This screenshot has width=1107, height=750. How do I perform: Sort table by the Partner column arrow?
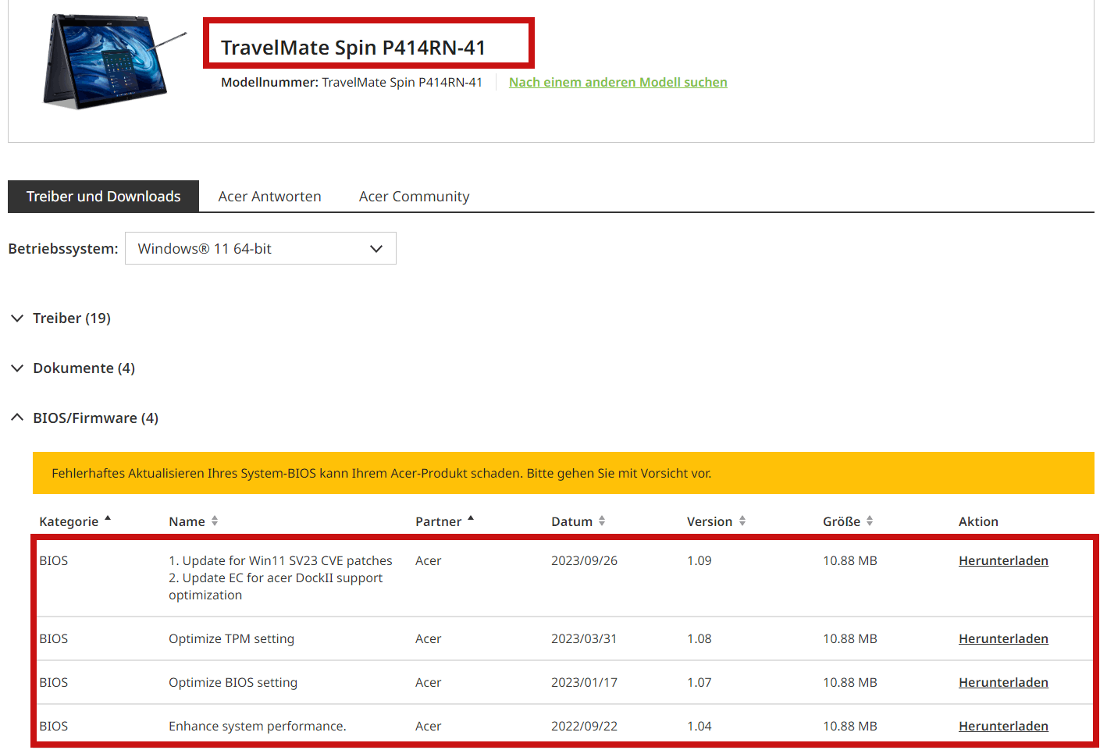point(471,518)
